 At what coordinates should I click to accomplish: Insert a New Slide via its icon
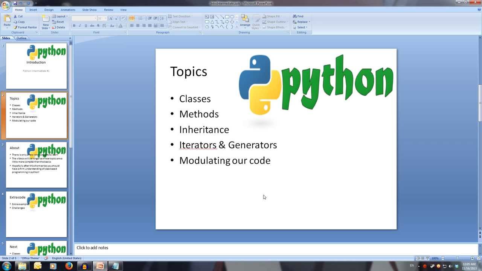coord(45,19)
